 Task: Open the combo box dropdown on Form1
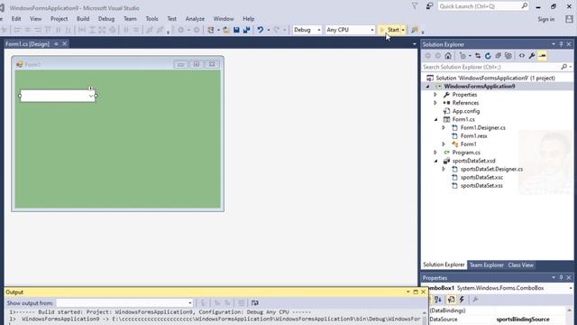tap(91, 96)
